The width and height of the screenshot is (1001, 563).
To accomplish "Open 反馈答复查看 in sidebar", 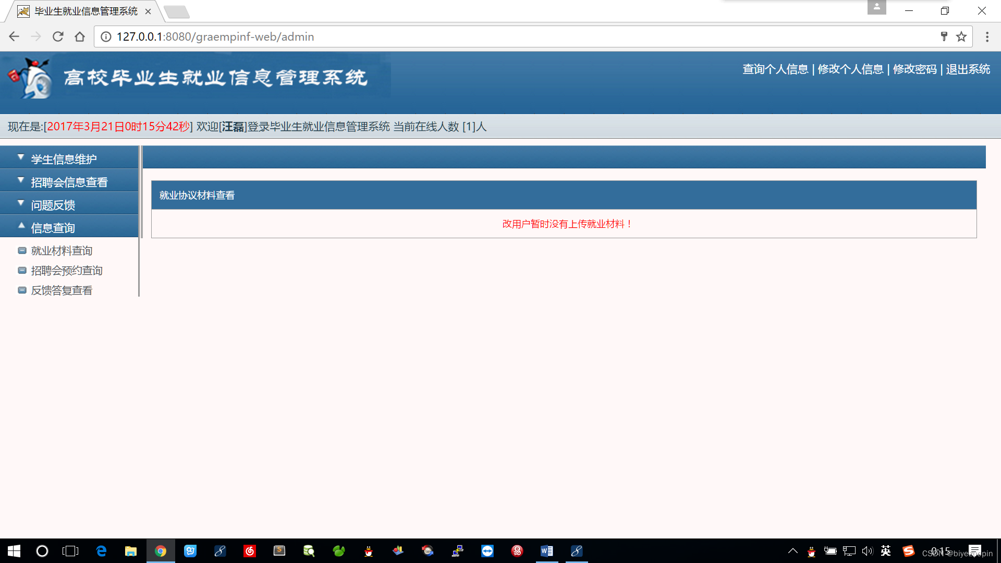I will (x=62, y=290).
